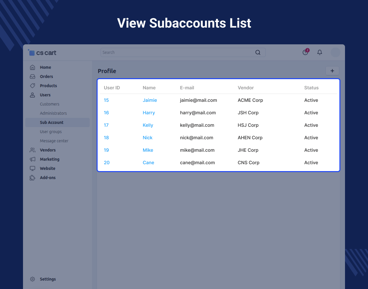Click the Marketing megaphone icon
Viewport: 368px width, 289px height.
click(33, 159)
